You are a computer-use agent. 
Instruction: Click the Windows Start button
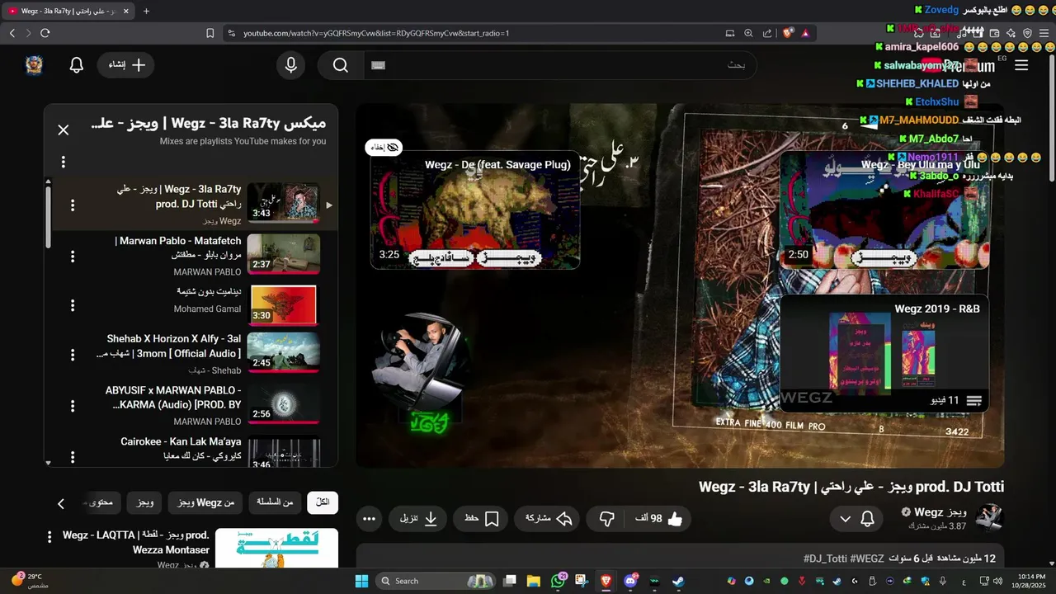[x=361, y=581]
